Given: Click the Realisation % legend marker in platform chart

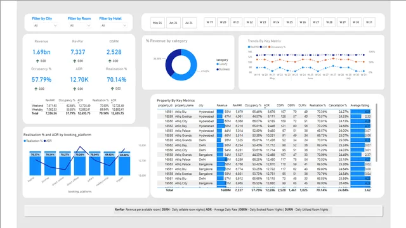Looking at the screenshot, I should tap(25, 141).
